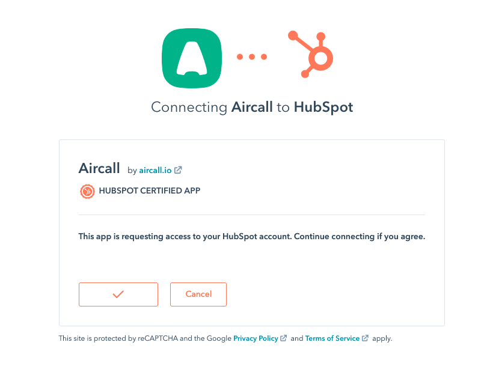Click the leftmost orange connecting dot
The width and height of the screenshot is (487, 384).
tap(240, 56)
